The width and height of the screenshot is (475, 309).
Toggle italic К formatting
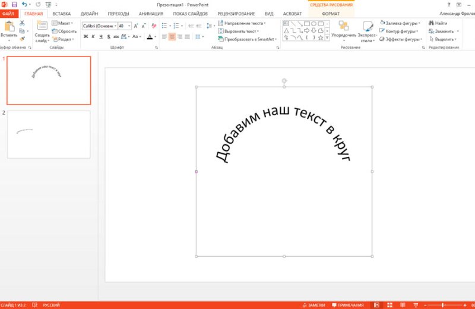(x=94, y=37)
